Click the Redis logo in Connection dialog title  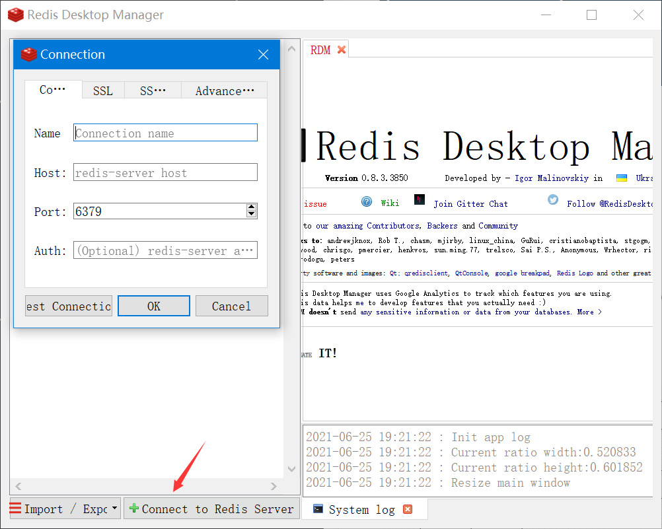pyautogui.click(x=28, y=54)
